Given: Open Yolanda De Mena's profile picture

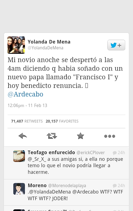Looking at the screenshot, I should (x=16, y=45).
